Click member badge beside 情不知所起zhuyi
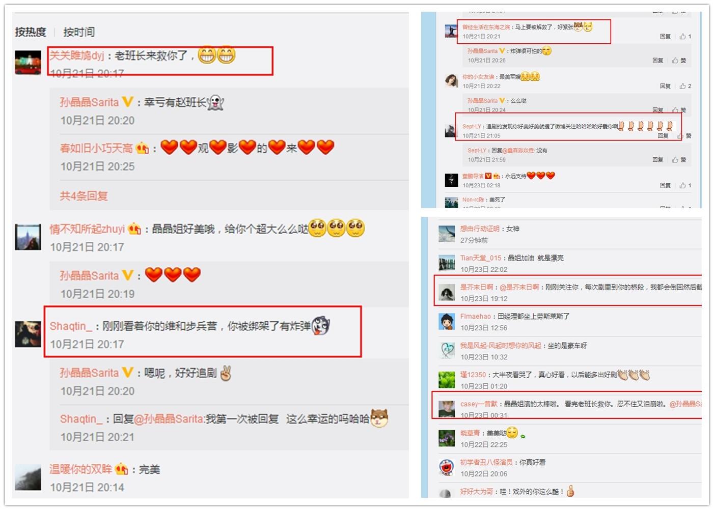The image size is (714, 510). (x=134, y=229)
